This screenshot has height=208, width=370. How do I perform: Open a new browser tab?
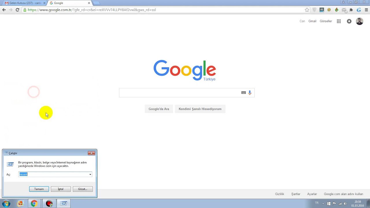96,3
